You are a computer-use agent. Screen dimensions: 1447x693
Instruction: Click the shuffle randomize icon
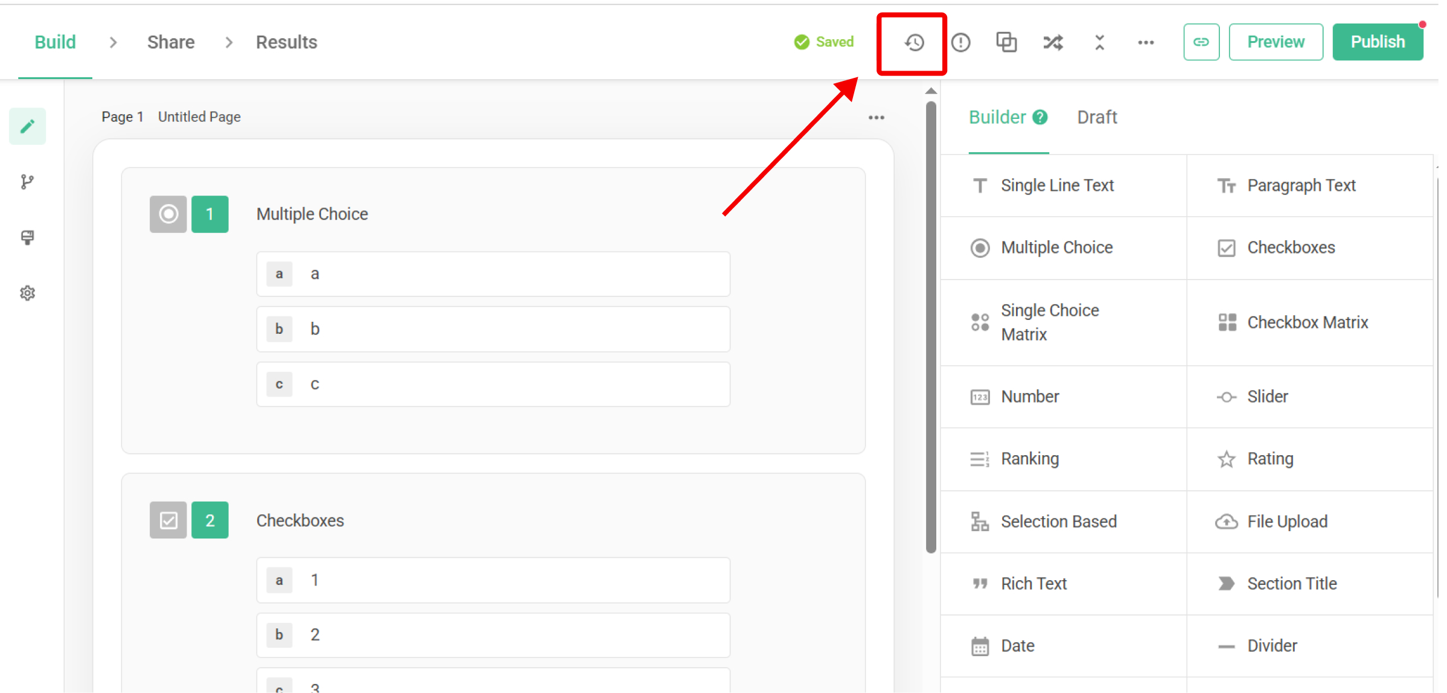(x=1053, y=42)
